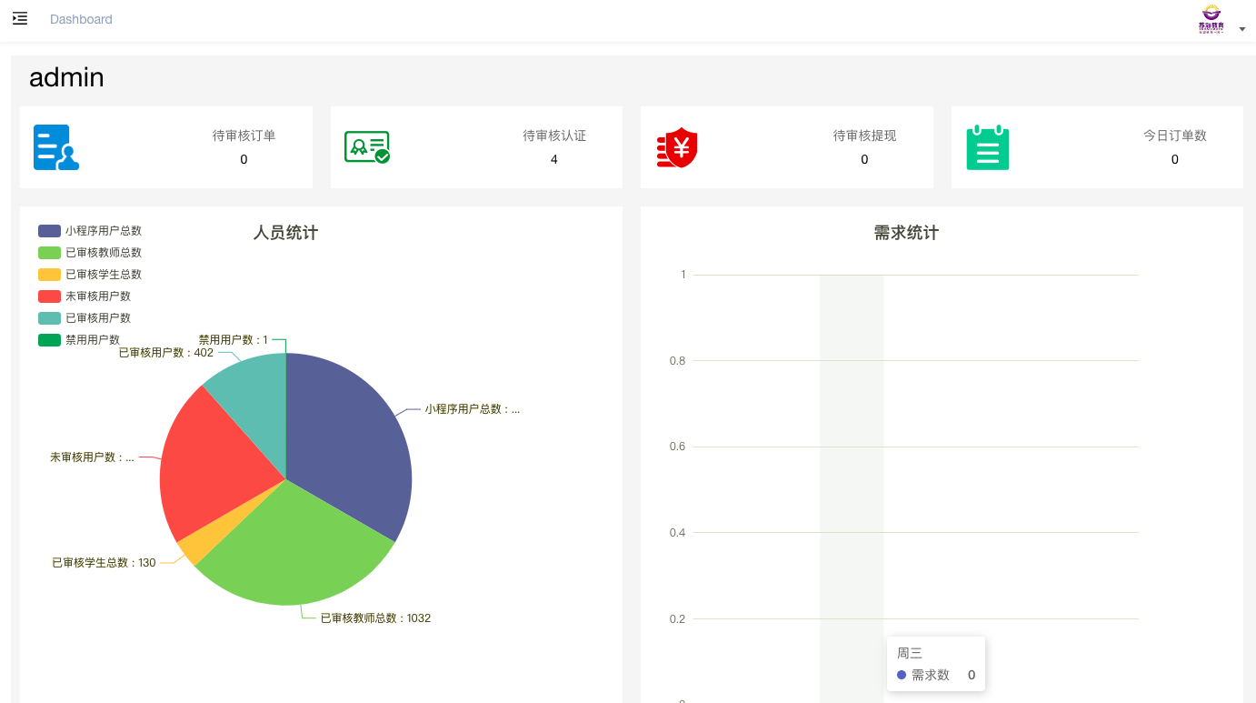
Task: Click y-axis label 0.4
Action: tap(678, 533)
